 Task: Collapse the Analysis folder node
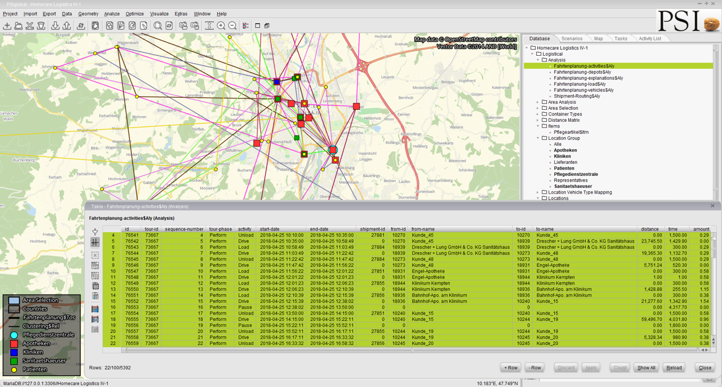point(538,60)
